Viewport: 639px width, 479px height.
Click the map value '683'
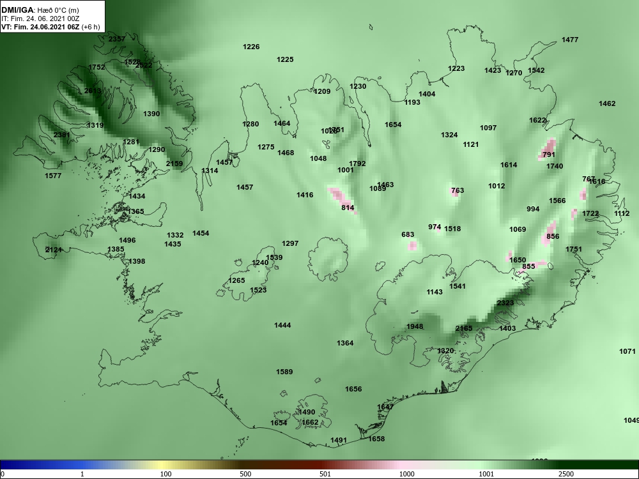point(408,234)
